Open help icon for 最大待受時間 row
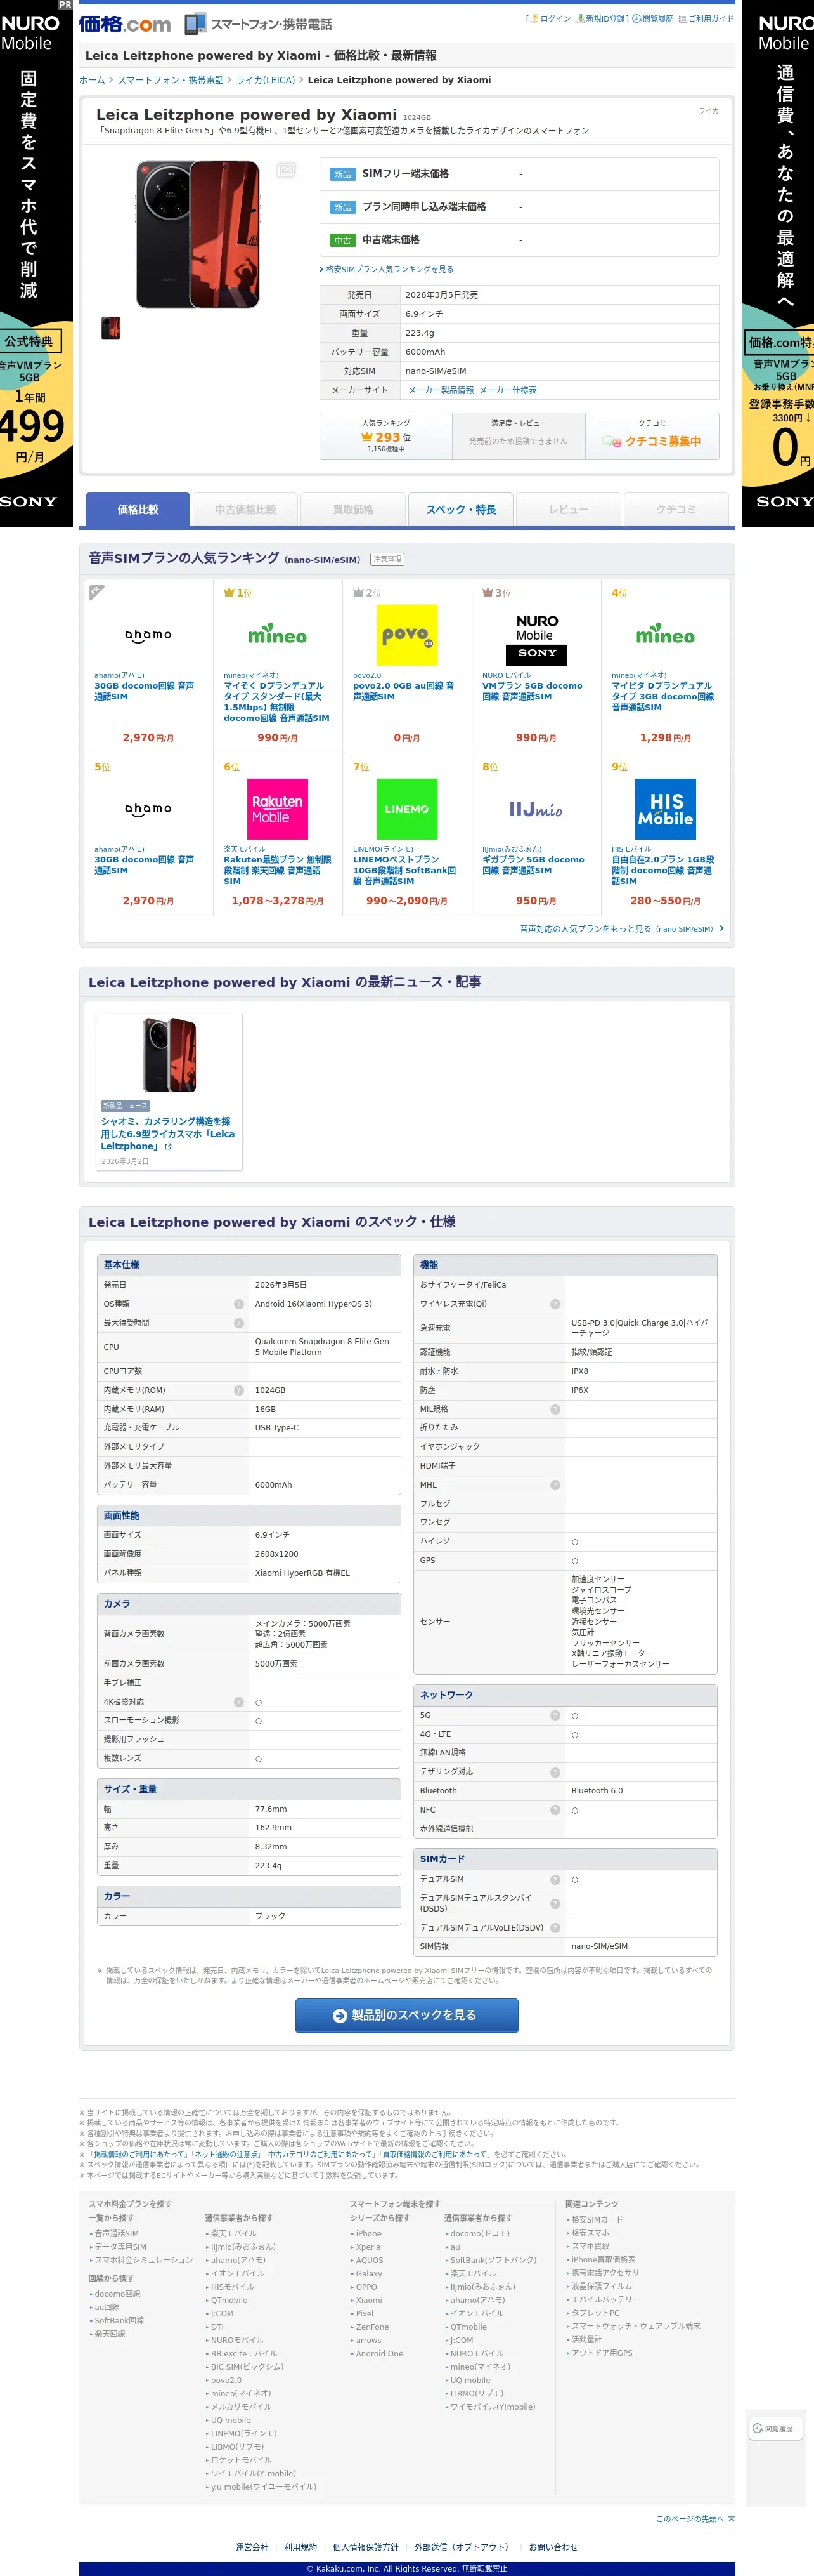 point(239,1323)
